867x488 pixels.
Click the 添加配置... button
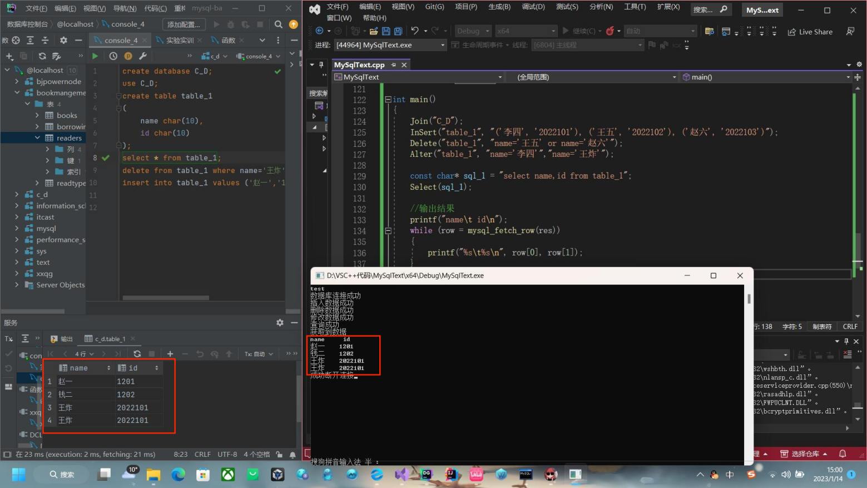[184, 24]
